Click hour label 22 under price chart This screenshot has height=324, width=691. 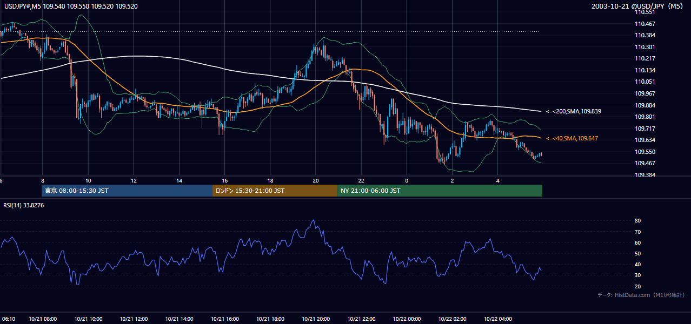point(361,180)
